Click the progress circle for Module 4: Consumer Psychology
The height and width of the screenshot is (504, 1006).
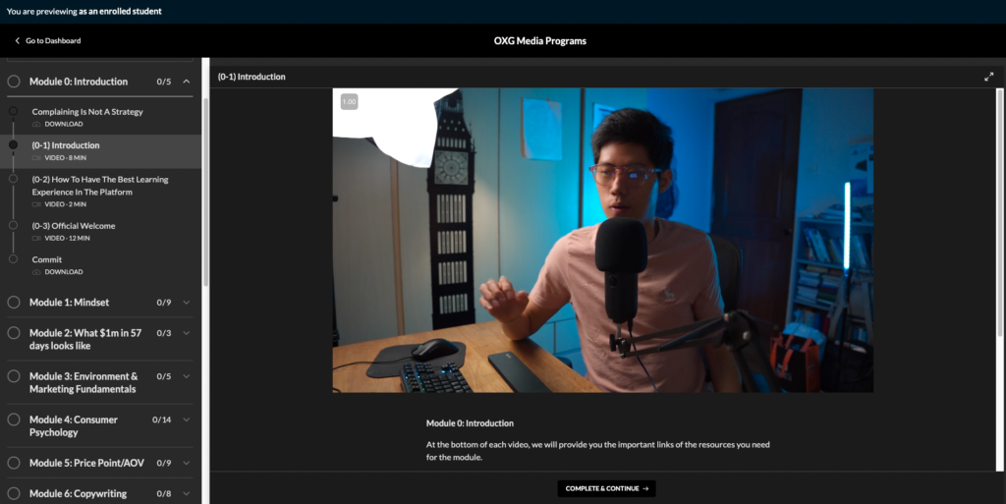14,420
